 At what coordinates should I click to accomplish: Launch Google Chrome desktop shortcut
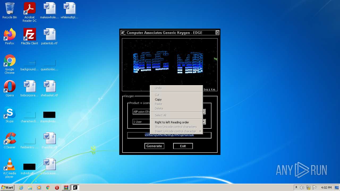pos(10,64)
